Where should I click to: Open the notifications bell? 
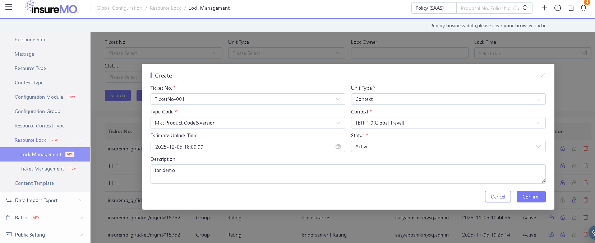[x=584, y=8]
